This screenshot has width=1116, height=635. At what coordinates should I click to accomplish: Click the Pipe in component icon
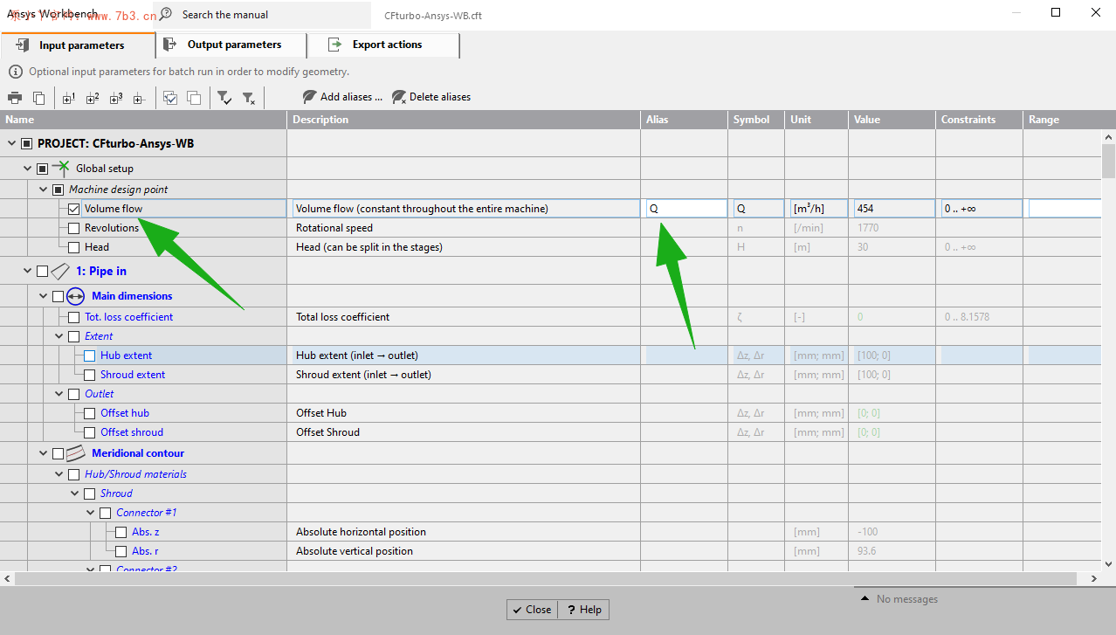pos(60,272)
